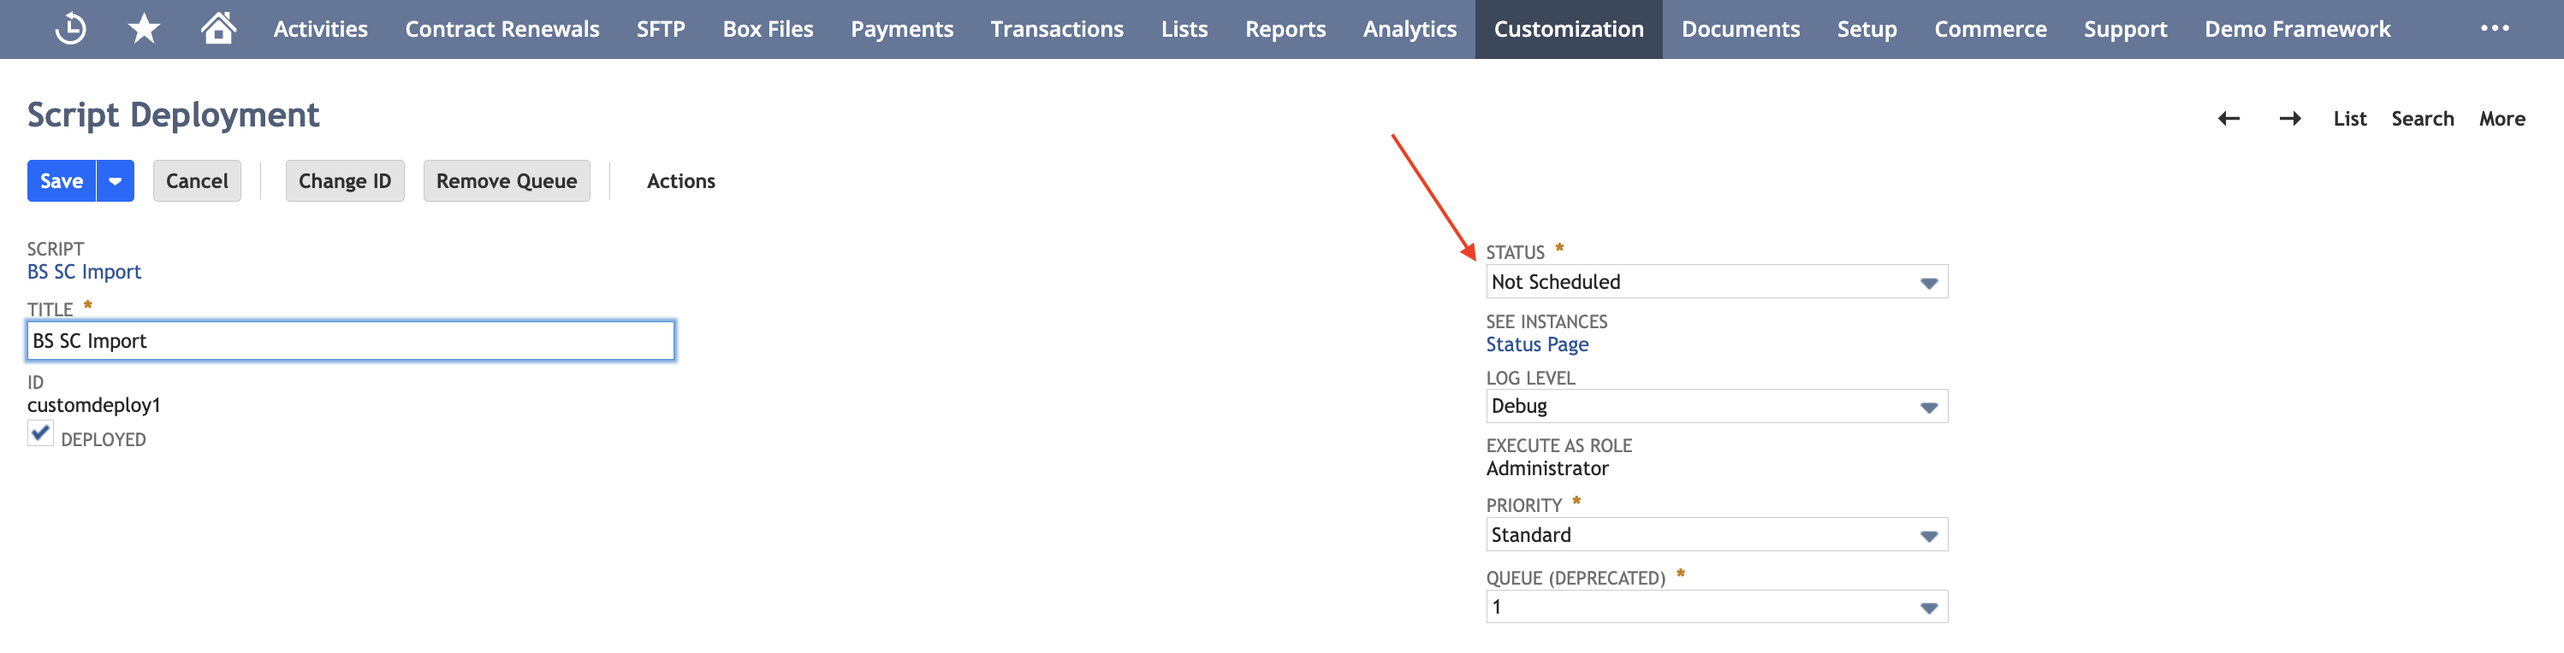The height and width of the screenshot is (653, 2564).
Task: Uncheck the Deployed checkbox
Action: pos(40,434)
